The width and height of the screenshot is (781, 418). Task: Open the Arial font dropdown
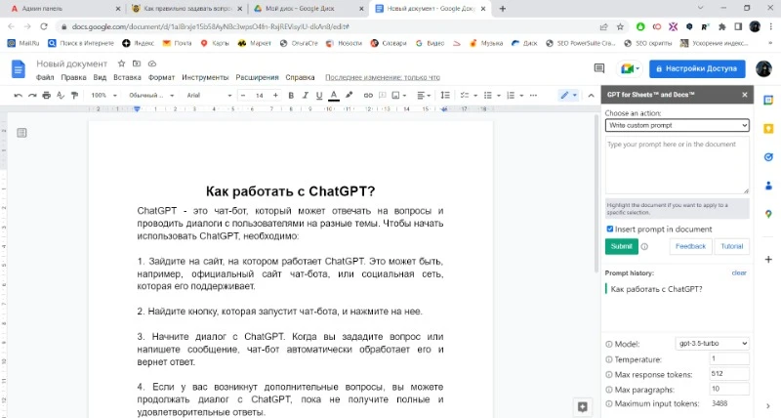click(209, 95)
